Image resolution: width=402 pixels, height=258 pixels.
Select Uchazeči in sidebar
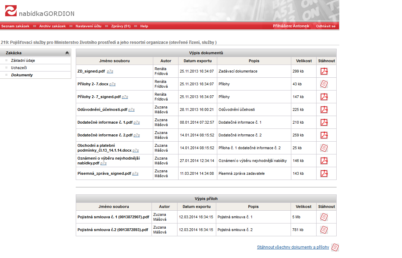(19, 68)
